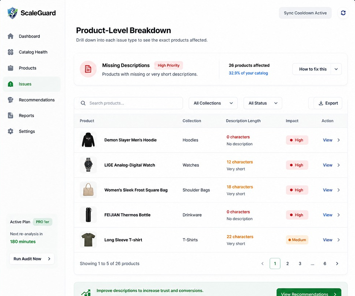
Task: Click the Description Length column header
Action: [x=243, y=121]
